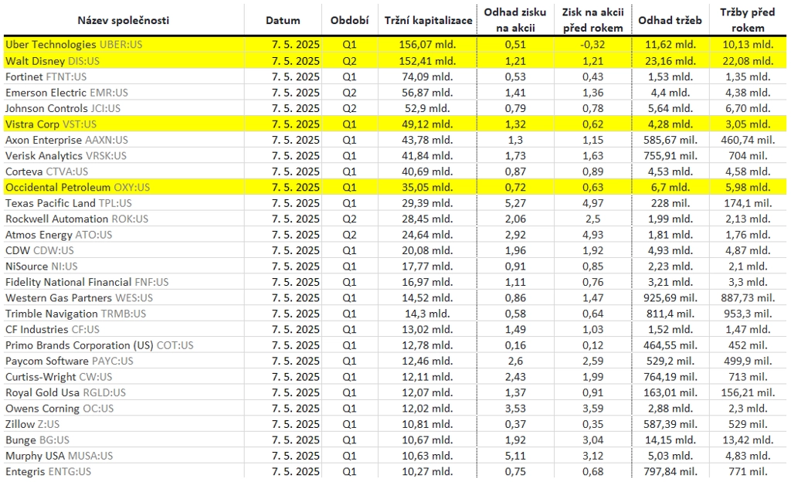Select the NiSource company name
This screenshot has width=791, height=482.
pos(27,266)
